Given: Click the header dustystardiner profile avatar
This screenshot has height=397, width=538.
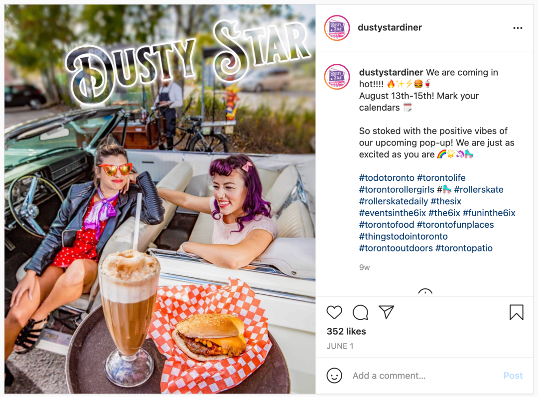Looking at the screenshot, I should pos(337,28).
